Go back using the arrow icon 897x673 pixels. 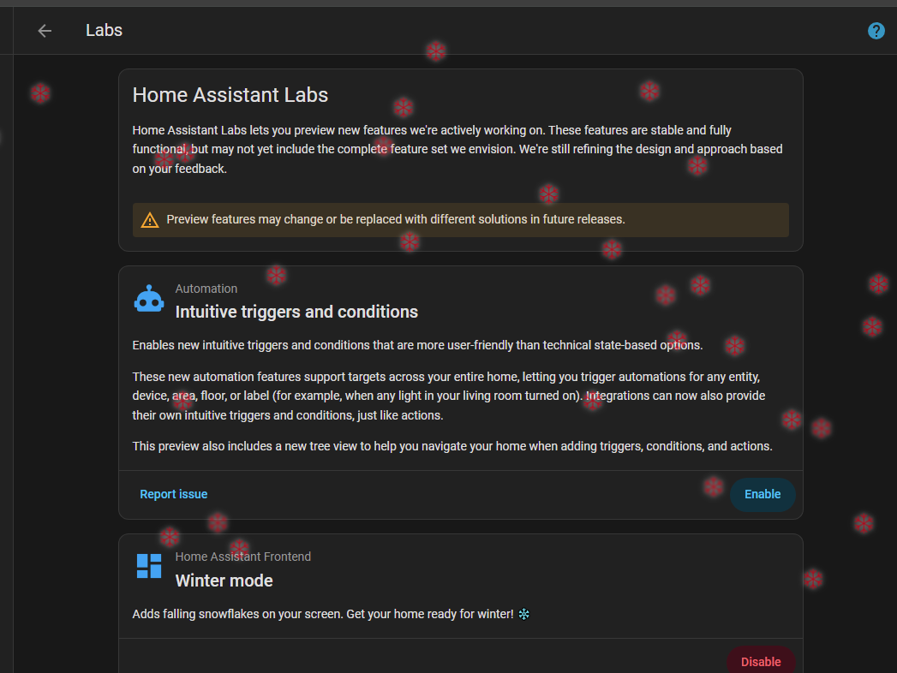tap(45, 30)
